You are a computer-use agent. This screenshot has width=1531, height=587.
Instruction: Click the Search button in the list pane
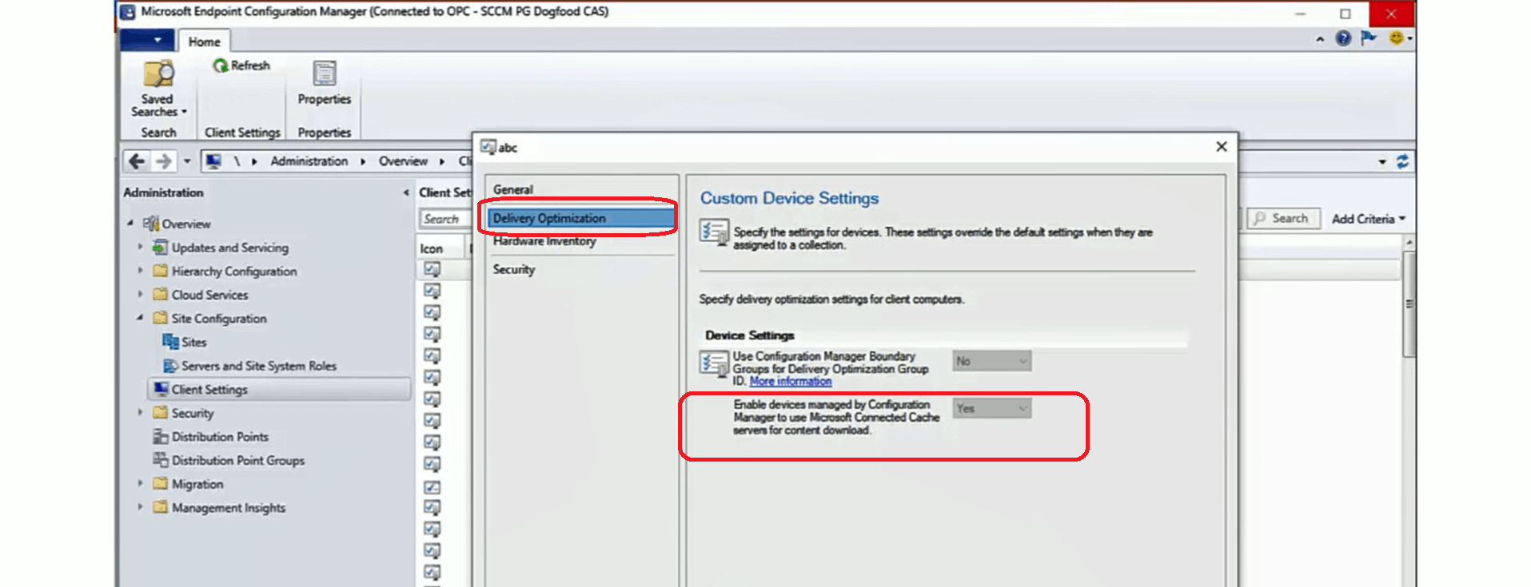tap(1283, 218)
